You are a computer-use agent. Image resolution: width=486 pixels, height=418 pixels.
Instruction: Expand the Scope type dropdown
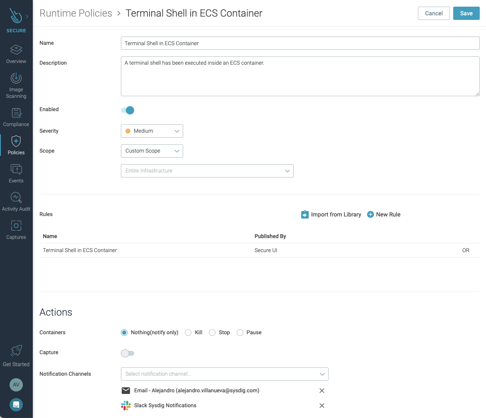(152, 151)
